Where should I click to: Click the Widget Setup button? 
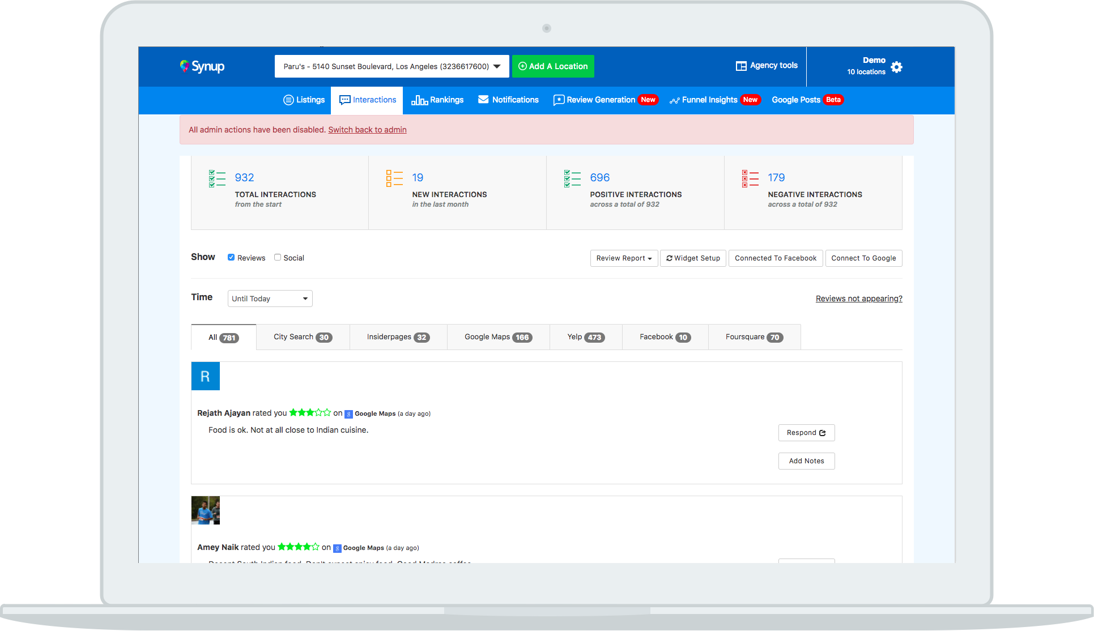pyautogui.click(x=693, y=258)
